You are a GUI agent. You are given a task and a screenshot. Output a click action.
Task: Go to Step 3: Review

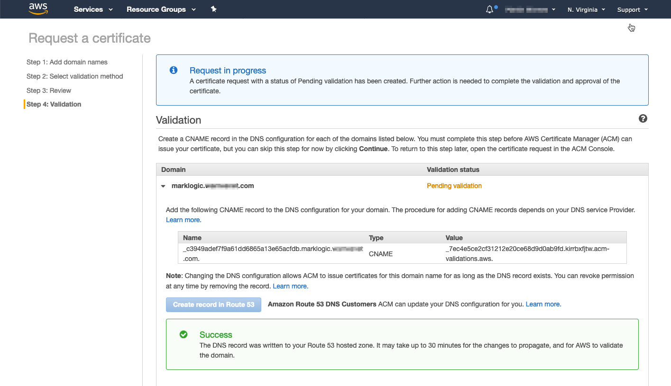click(49, 90)
